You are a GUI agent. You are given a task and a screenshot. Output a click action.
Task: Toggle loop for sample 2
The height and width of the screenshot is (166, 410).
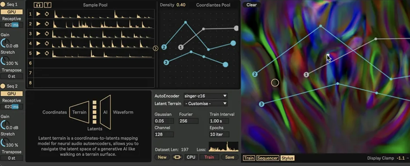click(47, 24)
